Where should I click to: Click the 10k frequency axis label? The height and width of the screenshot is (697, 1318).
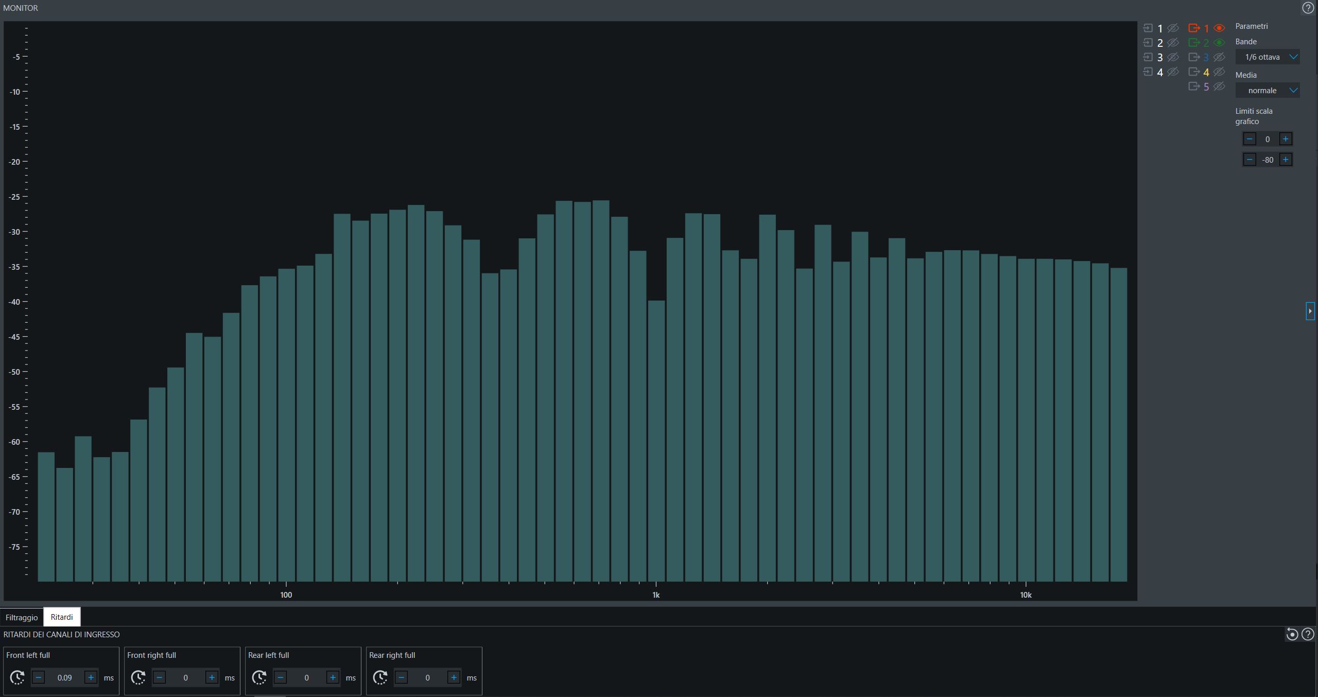pyautogui.click(x=1026, y=595)
